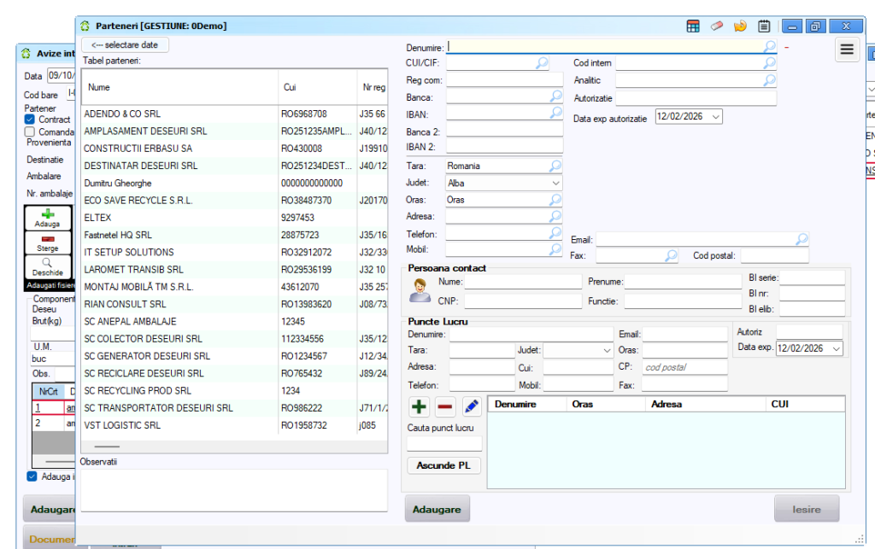Image resolution: width=875 pixels, height=549 pixels.
Task: Search Tara magnifier icon
Action: 555,166
